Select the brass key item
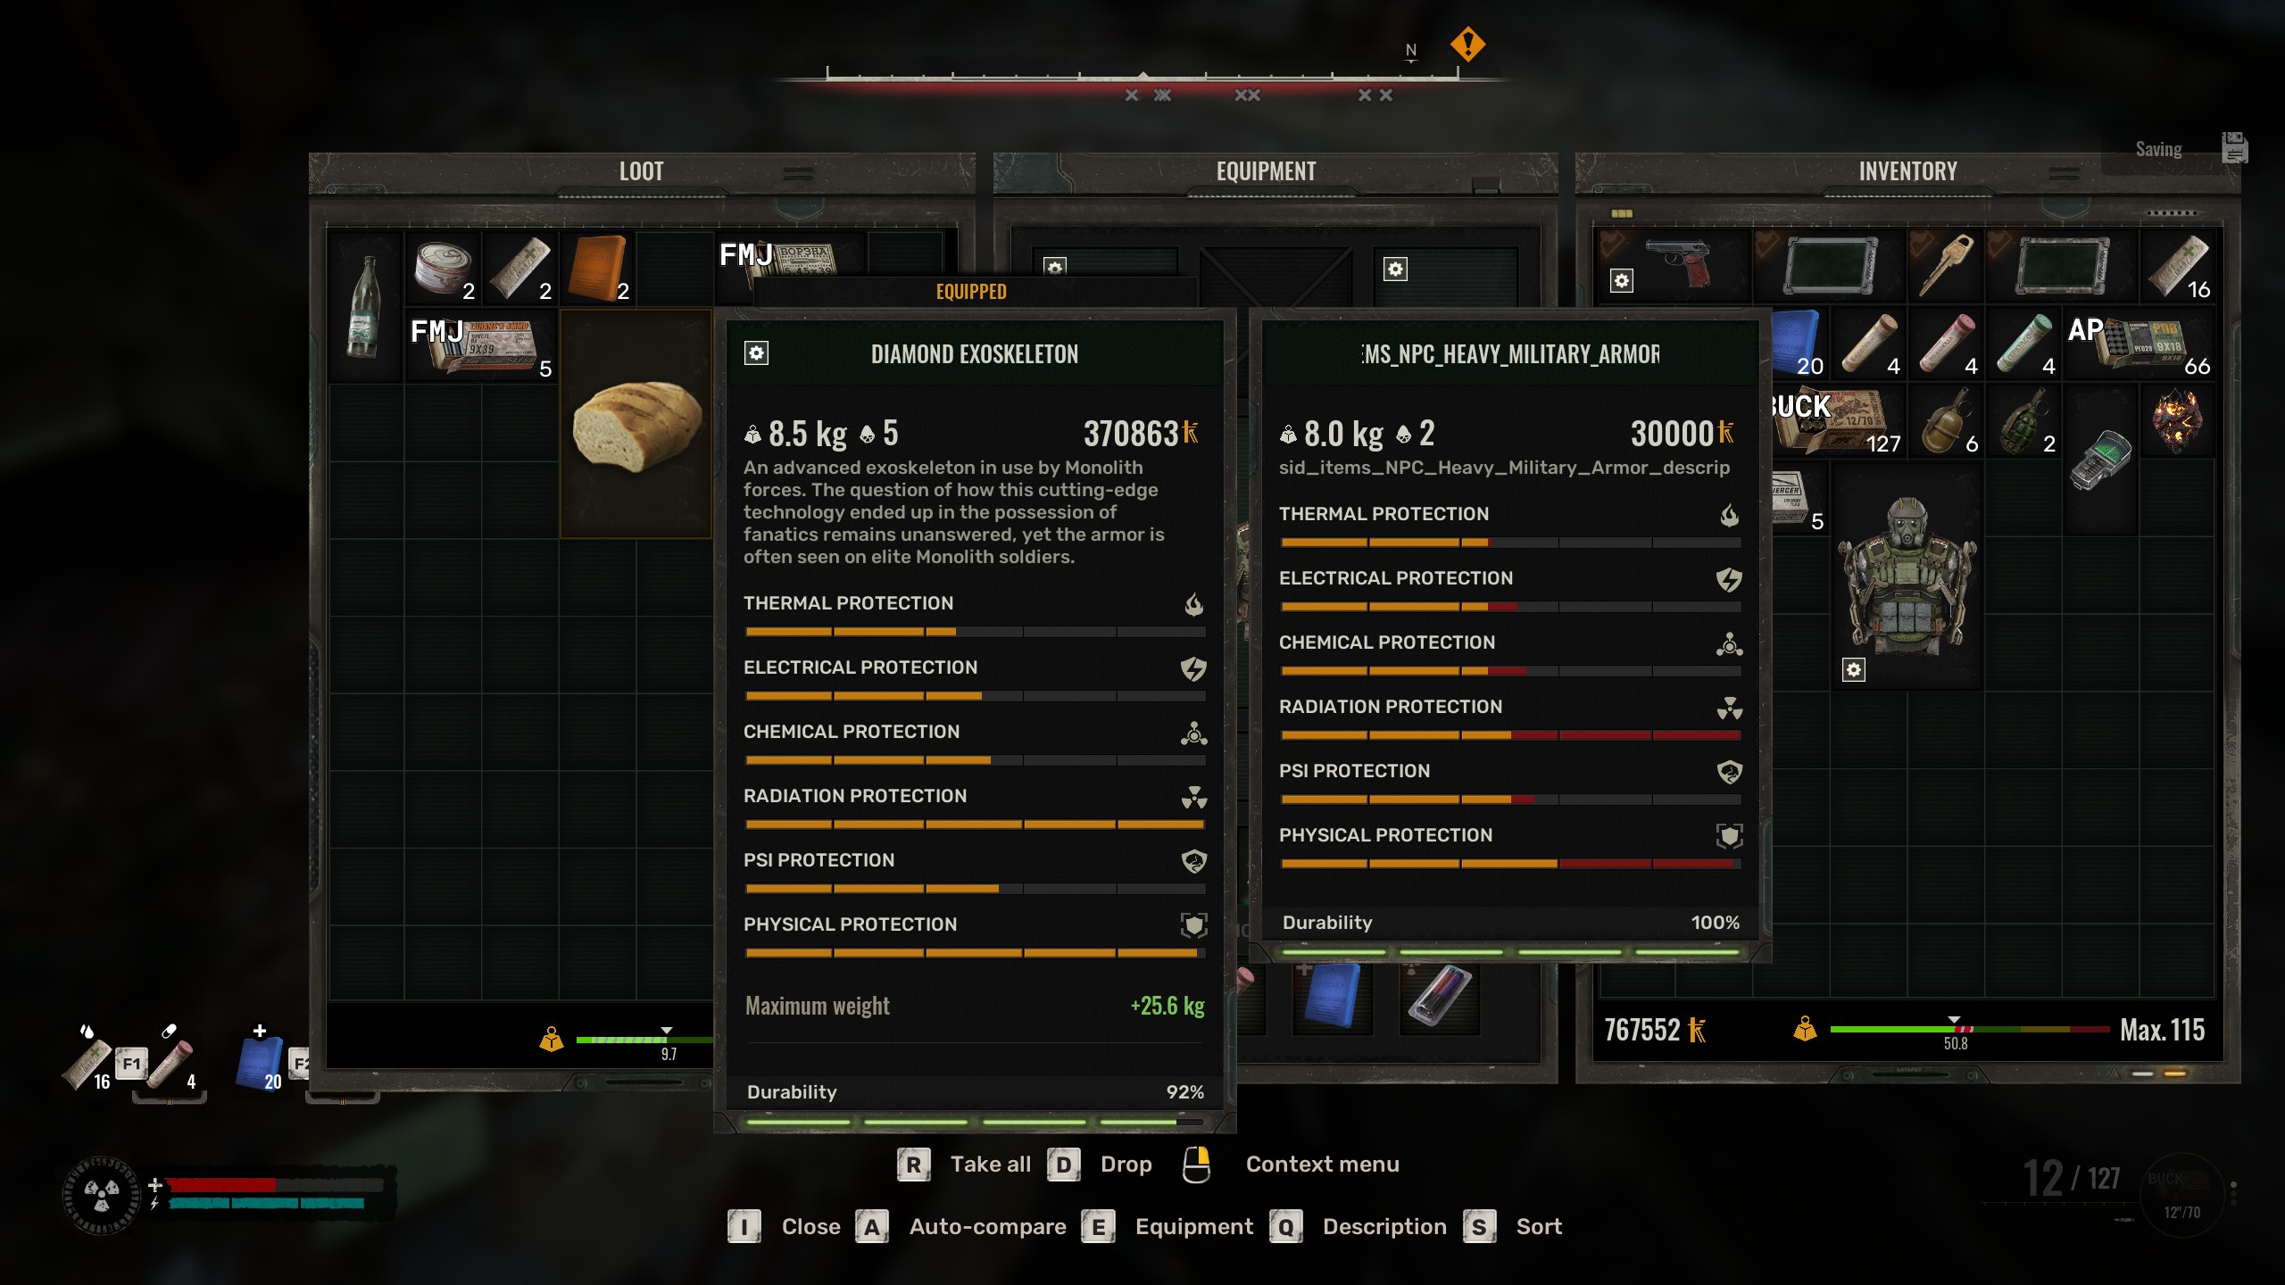The image size is (2285, 1285). click(1946, 265)
